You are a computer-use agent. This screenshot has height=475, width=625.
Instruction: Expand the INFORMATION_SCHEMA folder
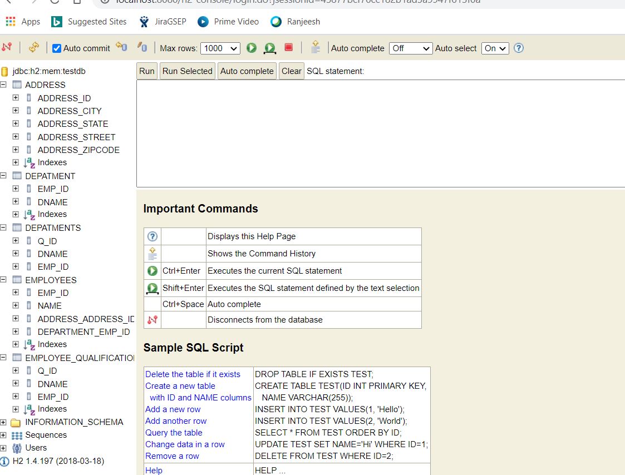[3, 422]
